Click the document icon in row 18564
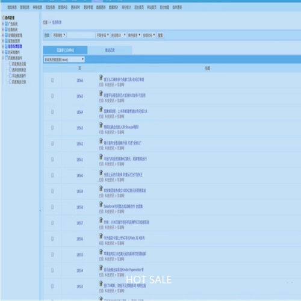This screenshot has height=301, width=301. click(101, 109)
